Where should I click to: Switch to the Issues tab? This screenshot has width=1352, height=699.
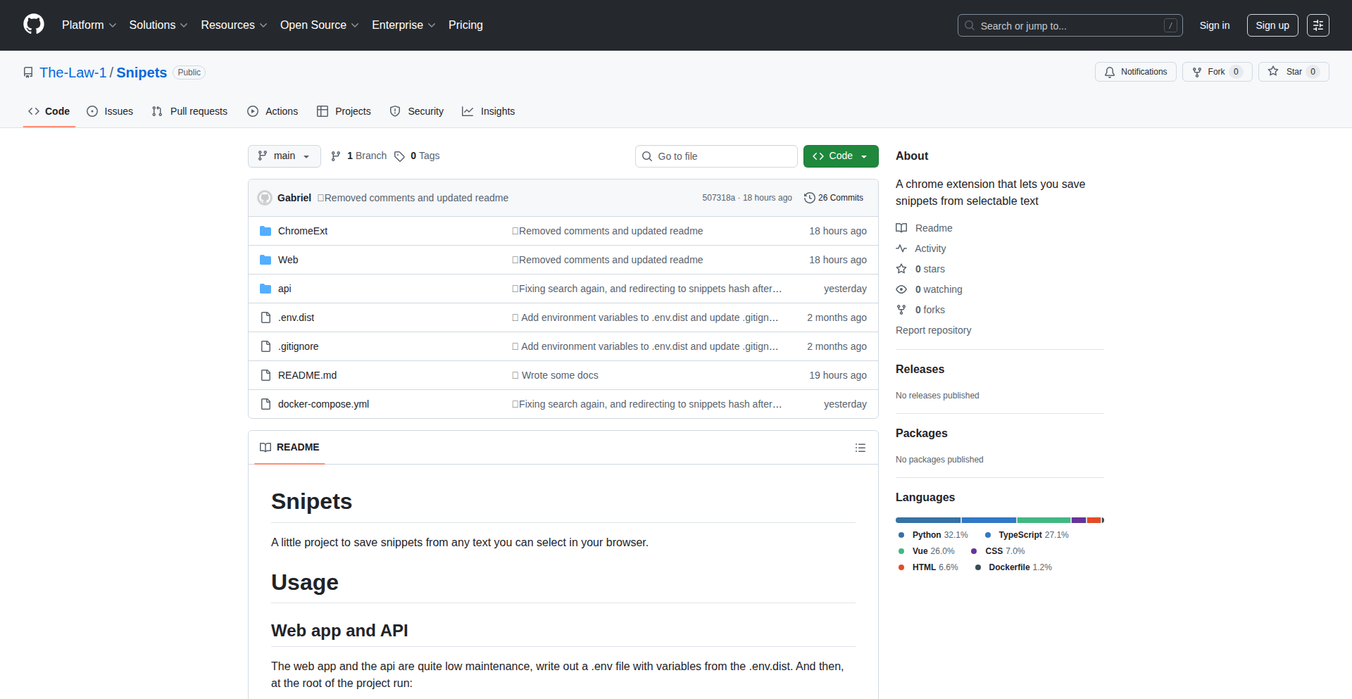[x=110, y=111]
